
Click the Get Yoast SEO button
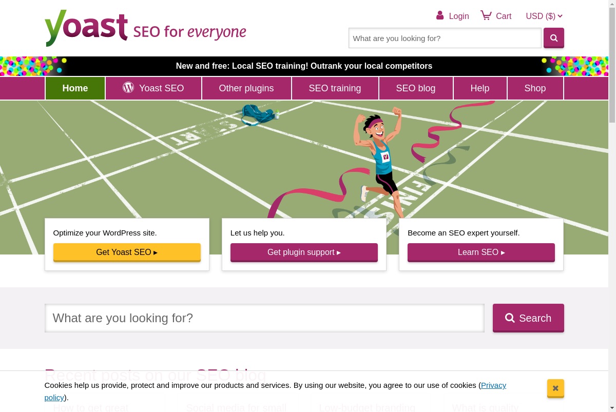tap(127, 252)
